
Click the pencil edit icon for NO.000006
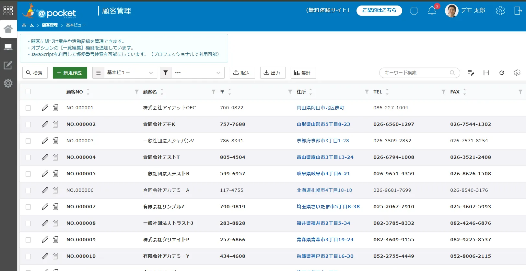click(x=45, y=190)
